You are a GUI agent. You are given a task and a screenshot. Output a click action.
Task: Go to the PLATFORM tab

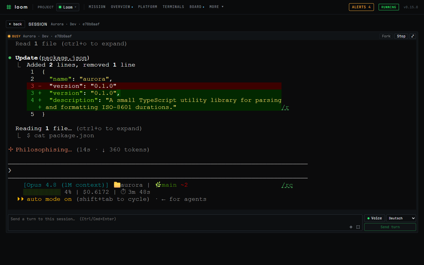(x=148, y=7)
